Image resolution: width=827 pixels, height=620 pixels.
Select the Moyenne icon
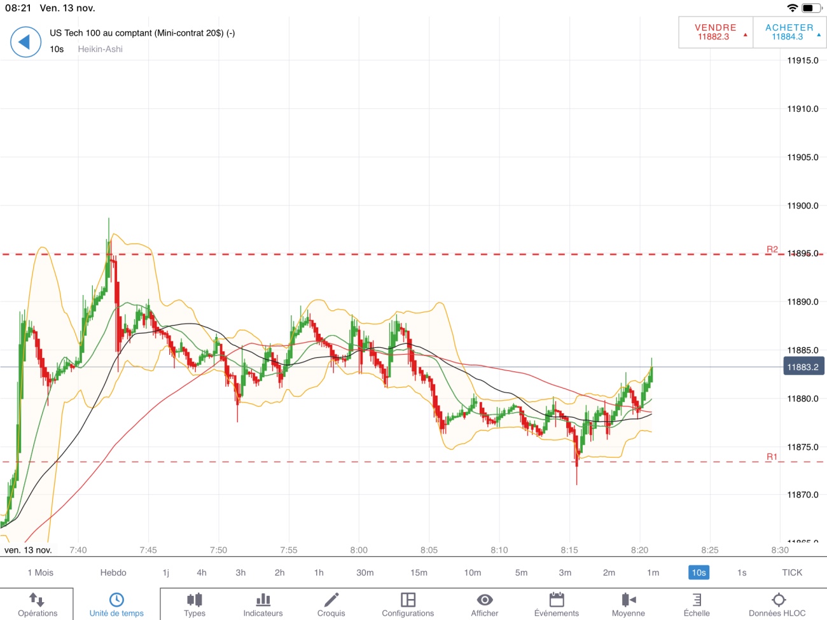click(x=629, y=600)
